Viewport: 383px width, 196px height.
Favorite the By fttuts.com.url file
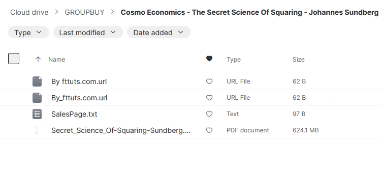209,81
